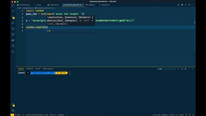
Task: Click the editor vertical scrollbar marker
Action: tap(195, 23)
